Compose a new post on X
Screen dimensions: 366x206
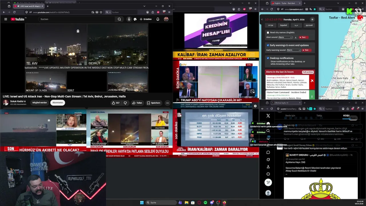coord(268,182)
